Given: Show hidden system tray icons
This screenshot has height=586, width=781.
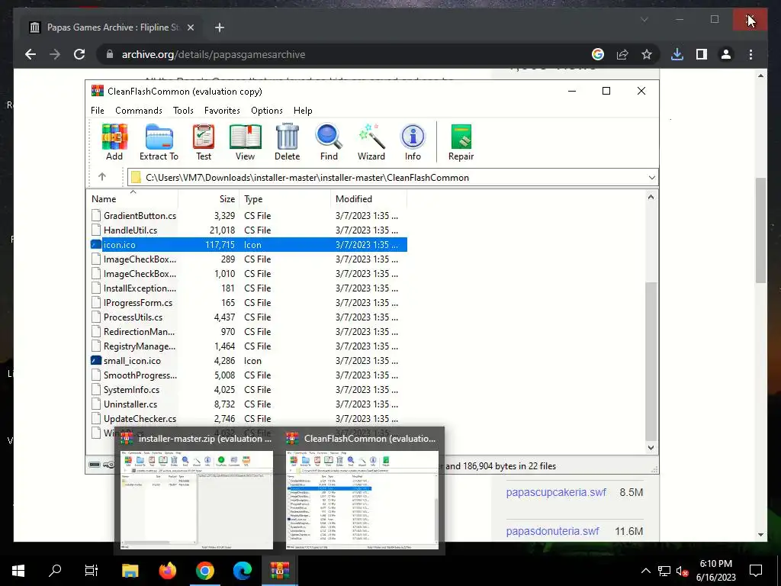Looking at the screenshot, I should pyautogui.click(x=645, y=571).
